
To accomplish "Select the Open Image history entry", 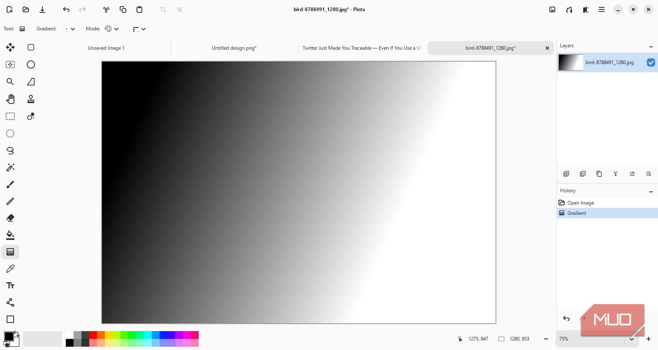I will (607, 203).
